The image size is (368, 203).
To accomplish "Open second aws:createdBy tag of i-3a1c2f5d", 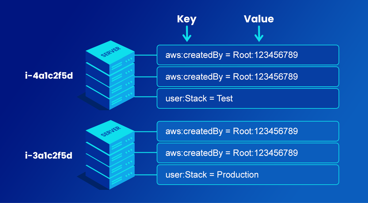I will (248, 153).
